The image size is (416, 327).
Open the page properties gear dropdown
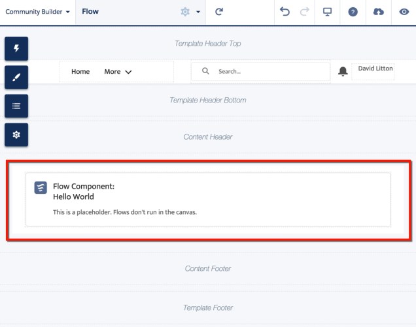190,12
